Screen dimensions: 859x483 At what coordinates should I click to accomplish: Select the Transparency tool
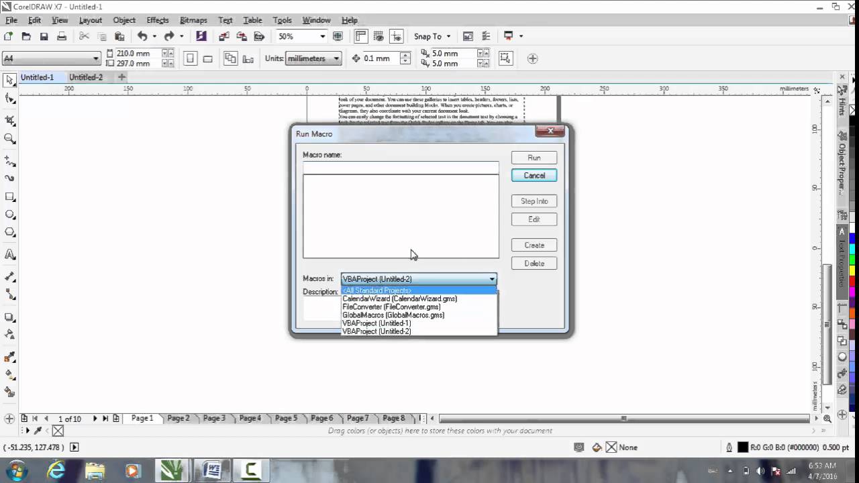9,334
